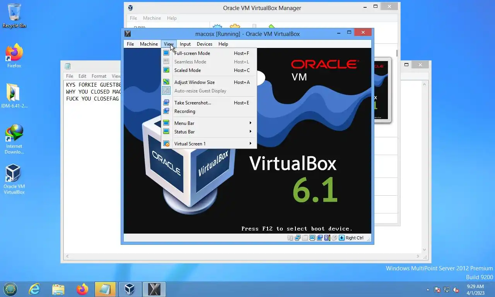The width and height of the screenshot is (495, 297).
Task: Click the network icon in system tray
Action: tap(447, 290)
